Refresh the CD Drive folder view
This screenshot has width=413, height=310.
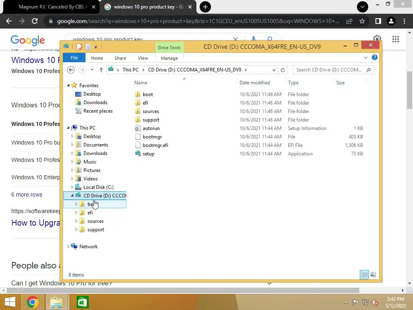tap(283, 70)
